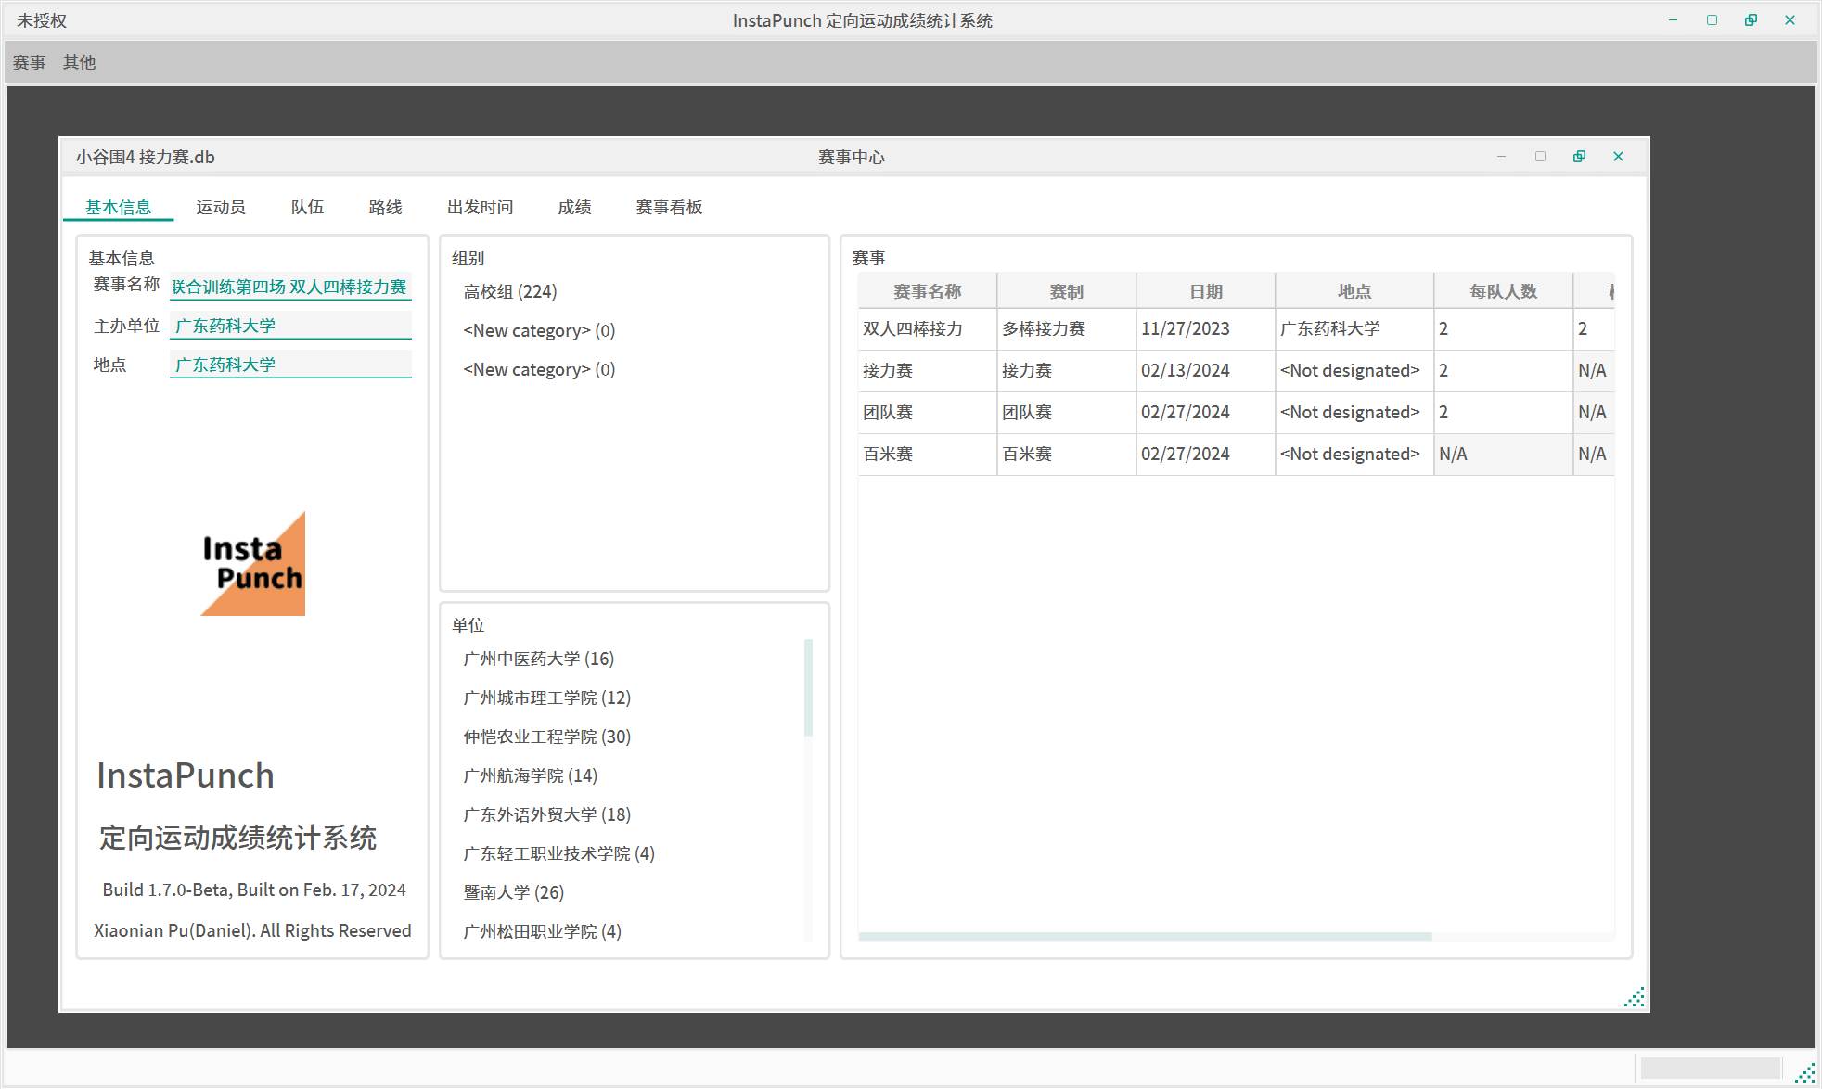Open the 赛事看板 tab
Image resolution: width=1822 pixels, height=1089 pixels.
[669, 207]
